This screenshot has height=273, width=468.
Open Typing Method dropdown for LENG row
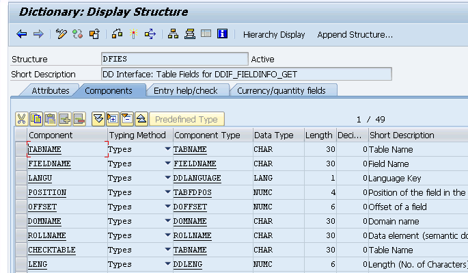(168, 263)
